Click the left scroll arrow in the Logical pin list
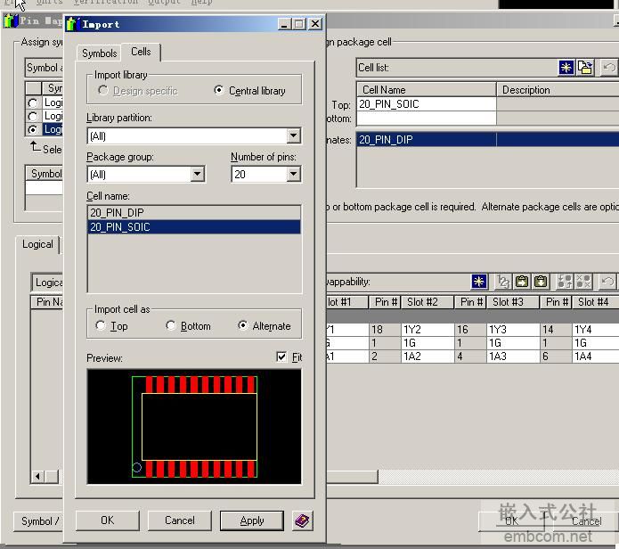 click(37, 476)
